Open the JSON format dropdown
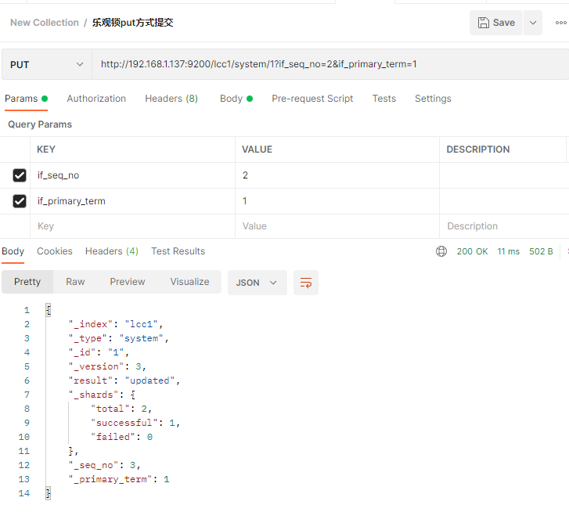 click(x=257, y=283)
